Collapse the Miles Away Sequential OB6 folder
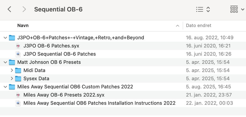This screenshot has height=117, width=246. [x=5, y=87]
